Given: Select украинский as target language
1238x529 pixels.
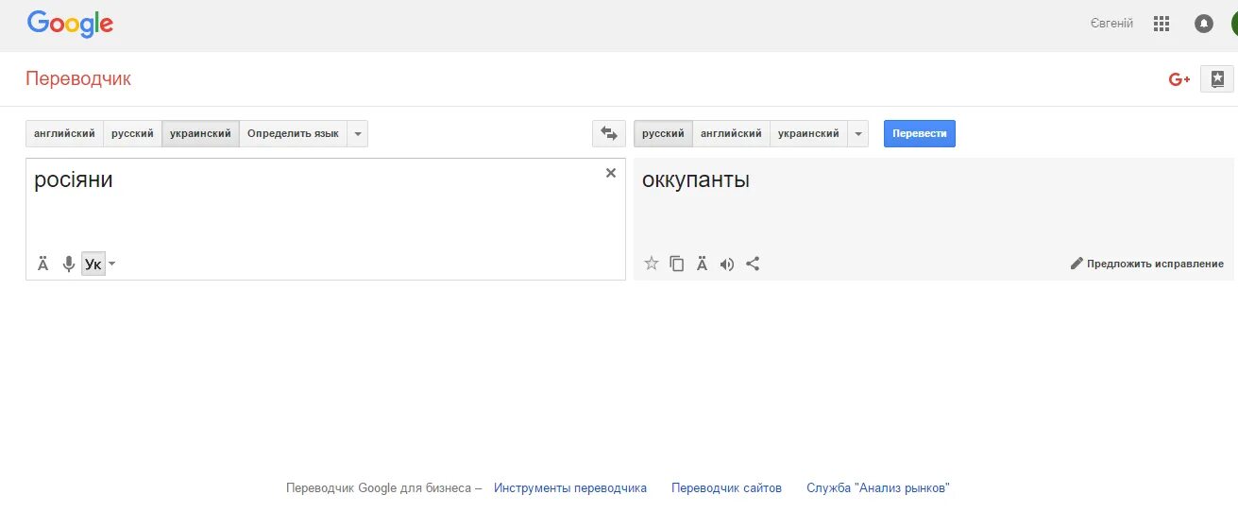Looking at the screenshot, I should tap(808, 134).
